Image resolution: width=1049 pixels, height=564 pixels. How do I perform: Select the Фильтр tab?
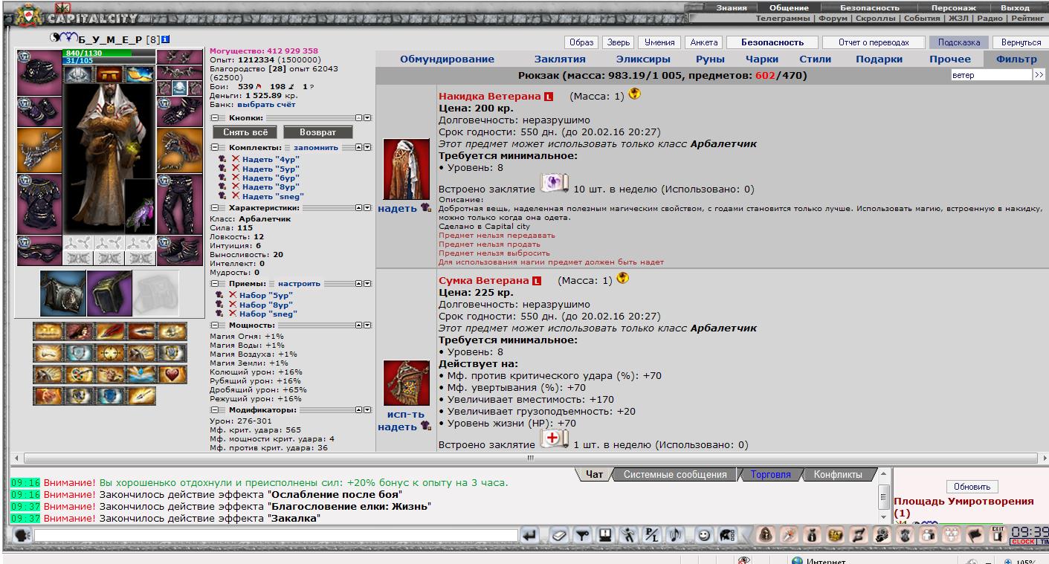(1016, 59)
